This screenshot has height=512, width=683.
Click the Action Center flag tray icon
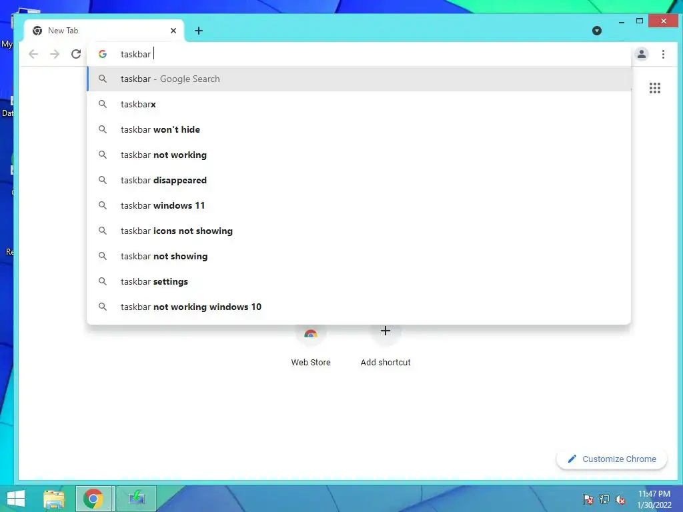pos(588,499)
